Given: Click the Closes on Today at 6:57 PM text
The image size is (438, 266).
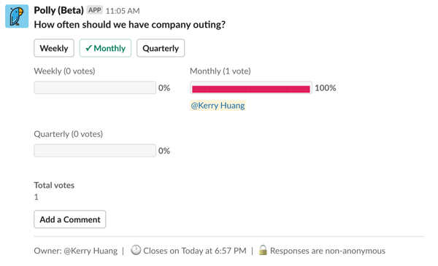Looking at the screenshot, I should click(x=195, y=251).
